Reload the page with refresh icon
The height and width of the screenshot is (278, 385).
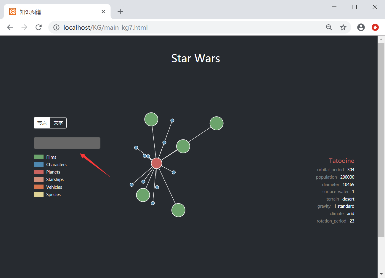point(38,27)
